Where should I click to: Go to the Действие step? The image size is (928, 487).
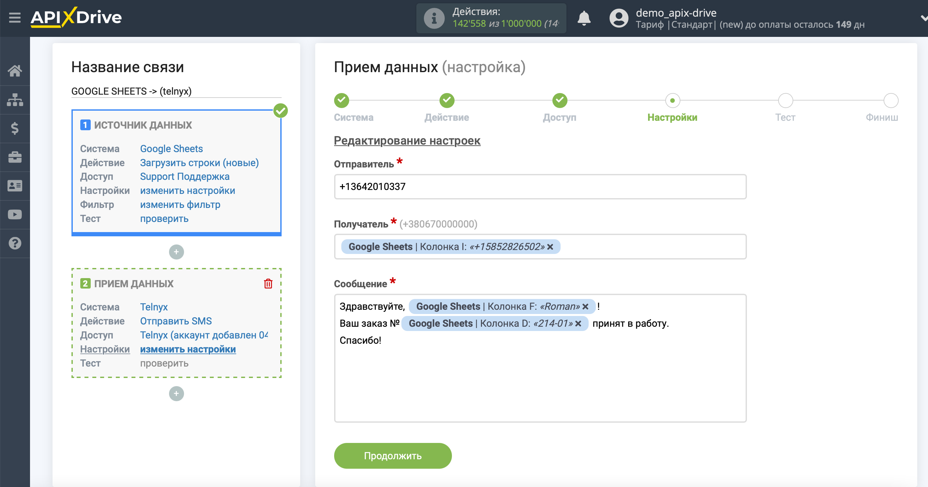pyautogui.click(x=447, y=101)
